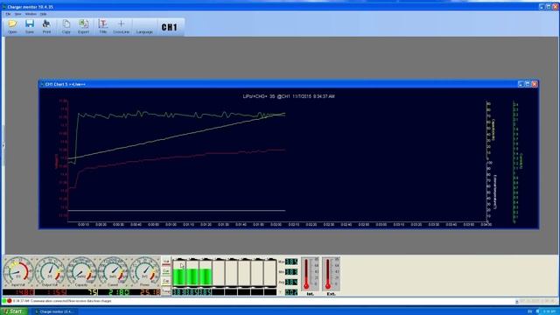Screen dimensions: 560x315
Task: Click the green status indicator light
Action: [x=4, y=301]
